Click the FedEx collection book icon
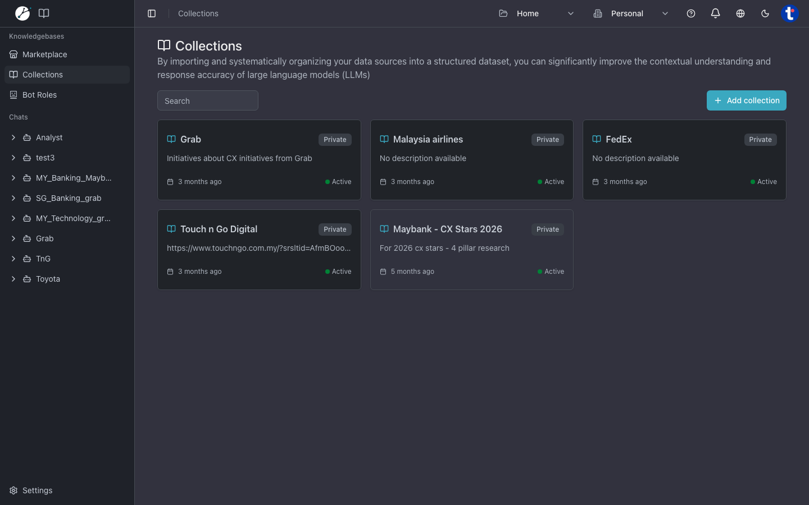Viewport: 809px width, 505px height. click(597, 139)
